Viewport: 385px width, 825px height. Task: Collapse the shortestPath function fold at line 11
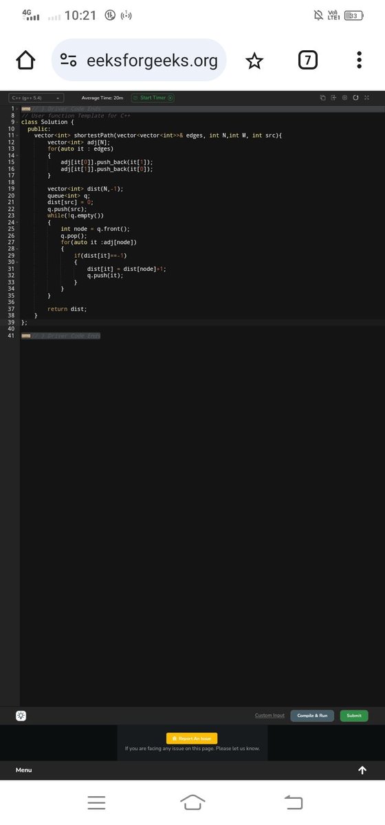[x=16, y=135]
